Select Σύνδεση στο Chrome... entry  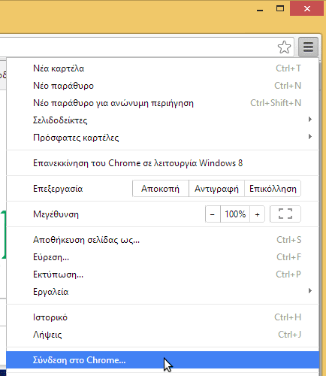click(163, 360)
